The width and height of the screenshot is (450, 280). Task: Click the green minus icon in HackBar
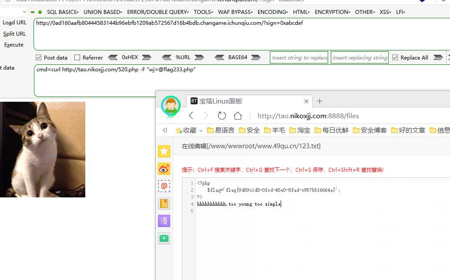click(33, 12)
